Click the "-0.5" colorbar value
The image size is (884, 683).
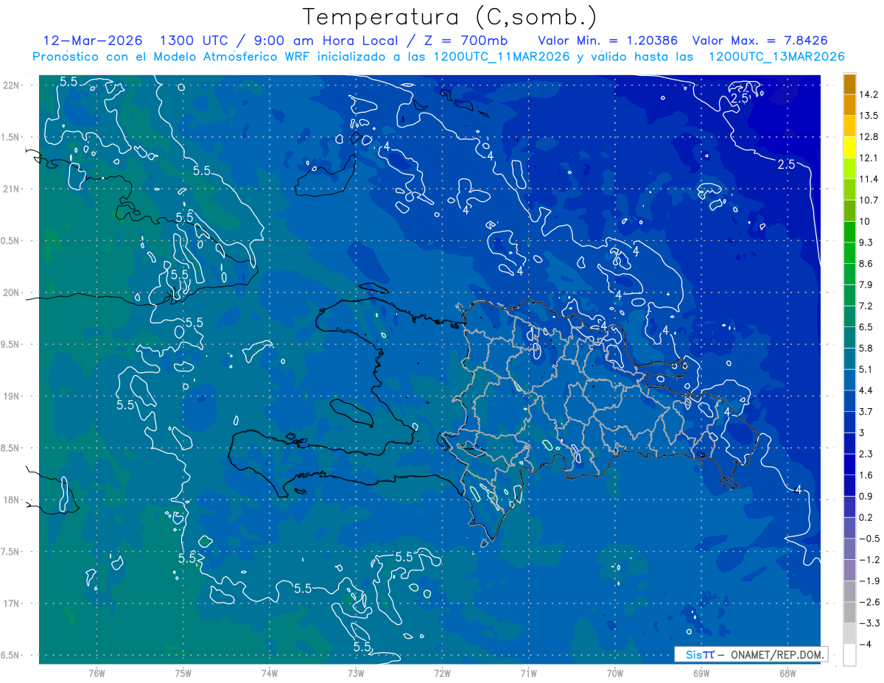click(x=869, y=539)
